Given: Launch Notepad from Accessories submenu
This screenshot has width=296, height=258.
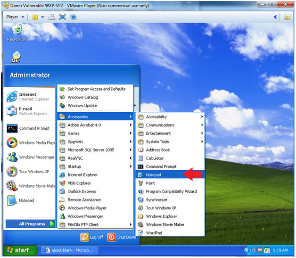Looking at the screenshot, I should pyautogui.click(x=170, y=175).
